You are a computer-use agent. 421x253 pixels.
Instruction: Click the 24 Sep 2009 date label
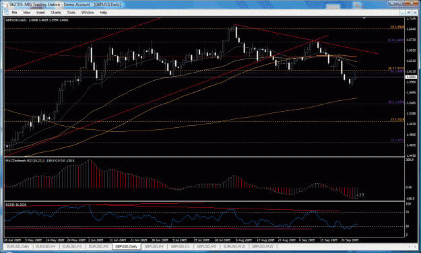pyautogui.click(x=350, y=240)
